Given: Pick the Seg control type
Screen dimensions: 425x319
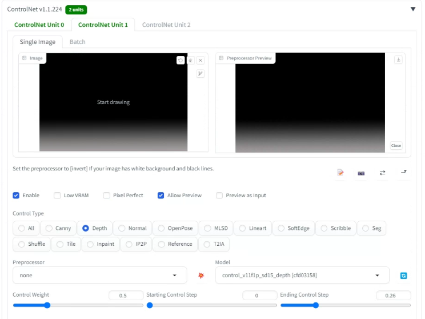Looking at the screenshot, I should (x=372, y=228).
